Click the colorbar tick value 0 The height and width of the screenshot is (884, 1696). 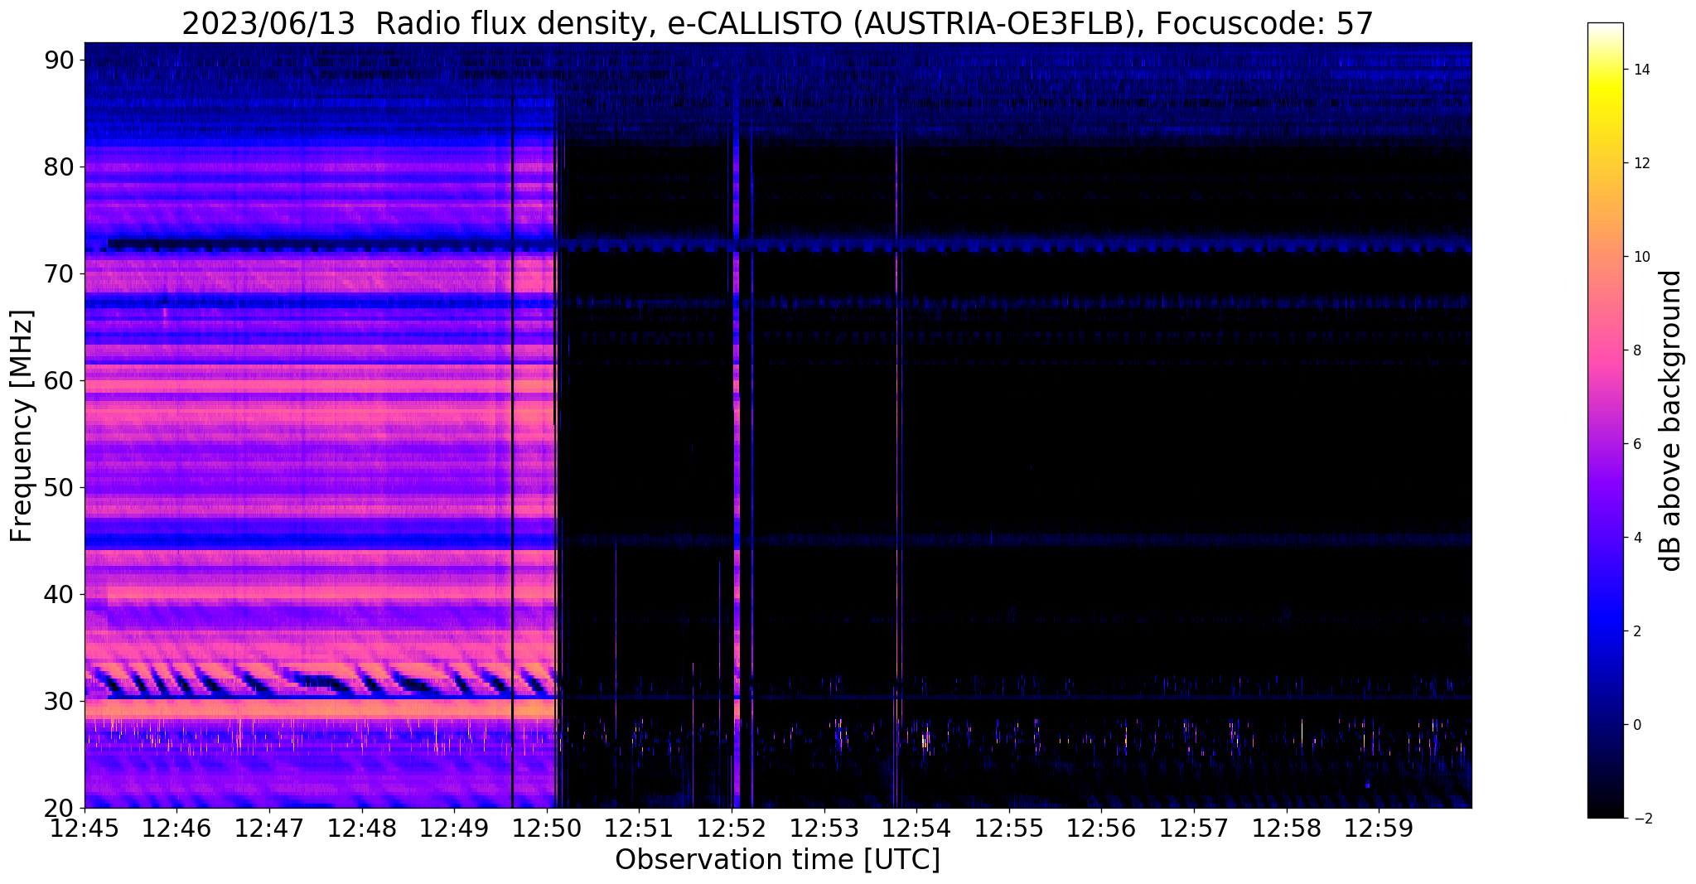(x=1636, y=725)
